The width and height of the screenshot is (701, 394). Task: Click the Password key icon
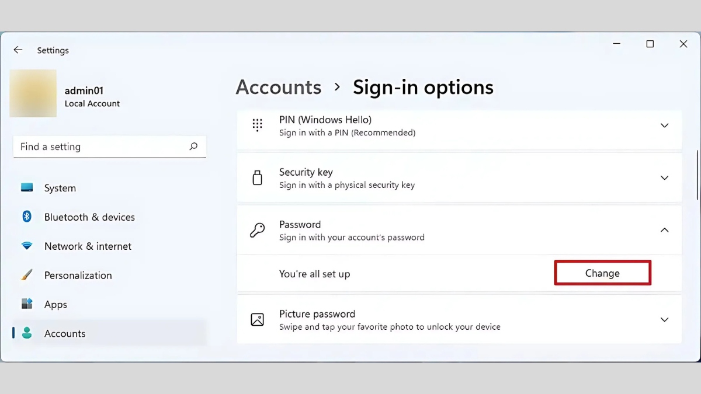257,230
